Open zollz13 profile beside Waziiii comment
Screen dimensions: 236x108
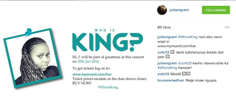click(163, 74)
